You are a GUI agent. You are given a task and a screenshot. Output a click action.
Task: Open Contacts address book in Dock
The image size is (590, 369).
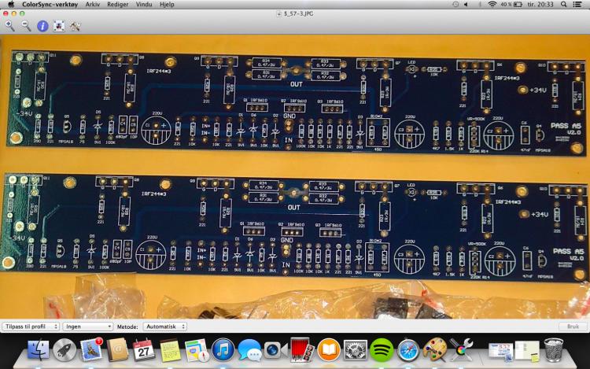pyautogui.click(x=117, y=350)
